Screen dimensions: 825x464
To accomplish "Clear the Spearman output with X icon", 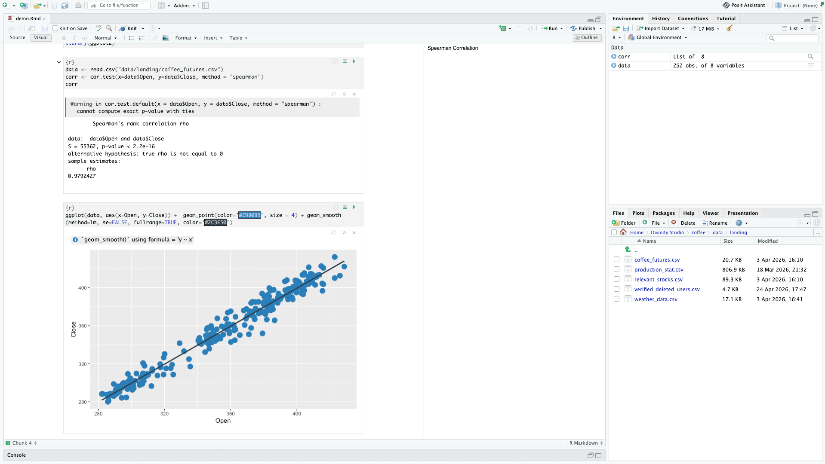I will [x=354, y=94].
